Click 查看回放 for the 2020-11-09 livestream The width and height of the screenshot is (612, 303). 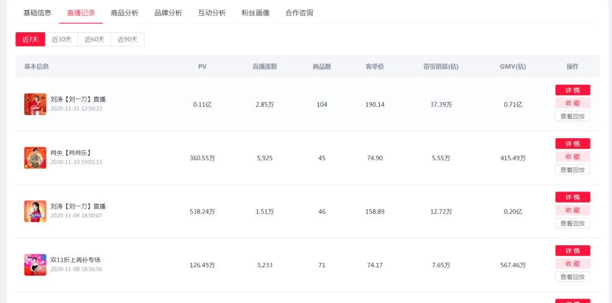(572, 223)
